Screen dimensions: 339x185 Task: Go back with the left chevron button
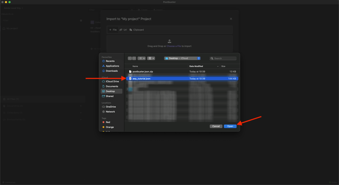(130, 59)
